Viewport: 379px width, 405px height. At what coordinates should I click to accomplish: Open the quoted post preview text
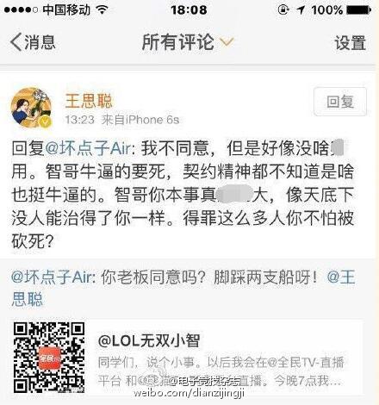[x=221, y=371]
